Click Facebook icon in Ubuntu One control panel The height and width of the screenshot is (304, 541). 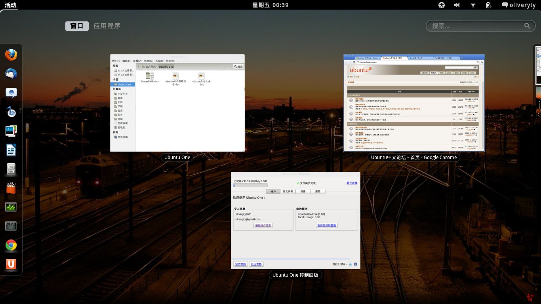356,264
